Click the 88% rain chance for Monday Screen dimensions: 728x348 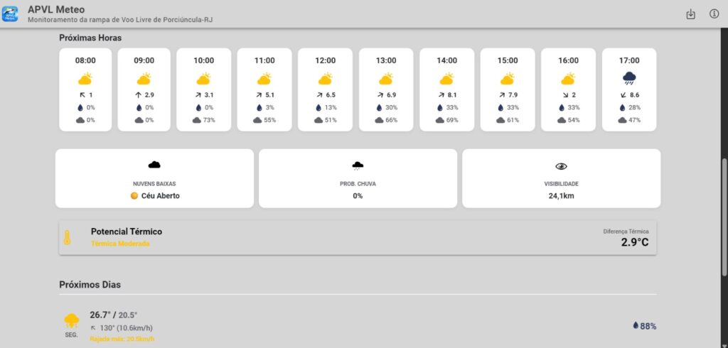644,326
